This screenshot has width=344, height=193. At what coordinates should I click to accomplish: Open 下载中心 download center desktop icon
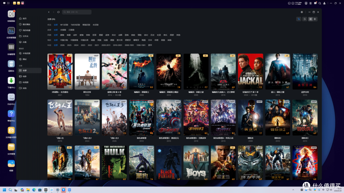(11, 82)
